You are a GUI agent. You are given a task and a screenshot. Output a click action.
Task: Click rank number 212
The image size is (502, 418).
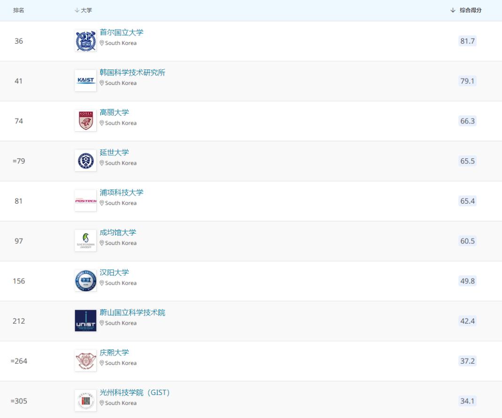click(x=19, y=321)
